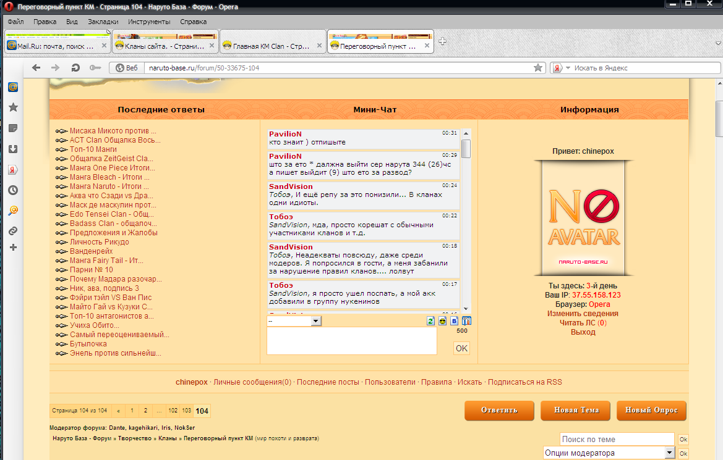Open Бутылочка link

coord(88,344)
